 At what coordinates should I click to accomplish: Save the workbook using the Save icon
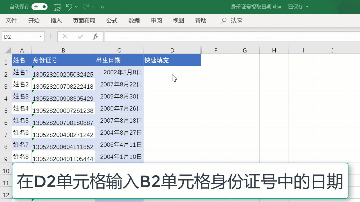(x=57, y=7)
